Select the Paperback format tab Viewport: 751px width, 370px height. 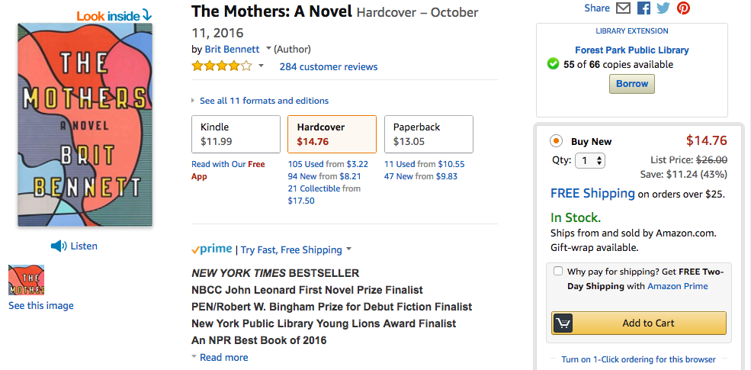click(x=428, y=134)
